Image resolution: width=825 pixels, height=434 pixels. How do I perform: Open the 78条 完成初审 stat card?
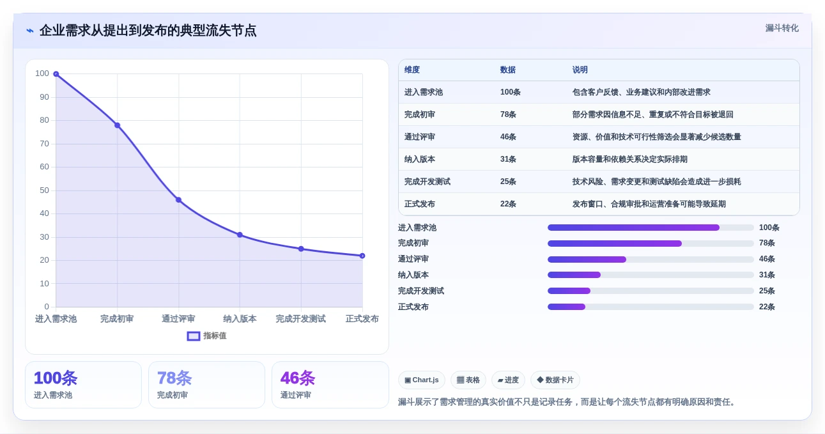point(206,385)
